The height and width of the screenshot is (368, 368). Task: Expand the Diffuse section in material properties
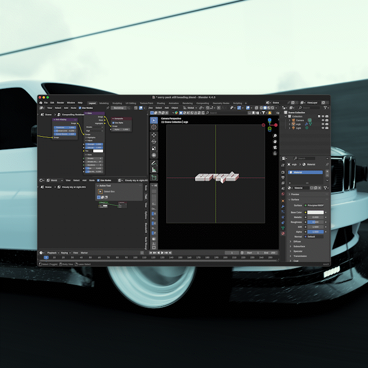click(x=298, y=241)
